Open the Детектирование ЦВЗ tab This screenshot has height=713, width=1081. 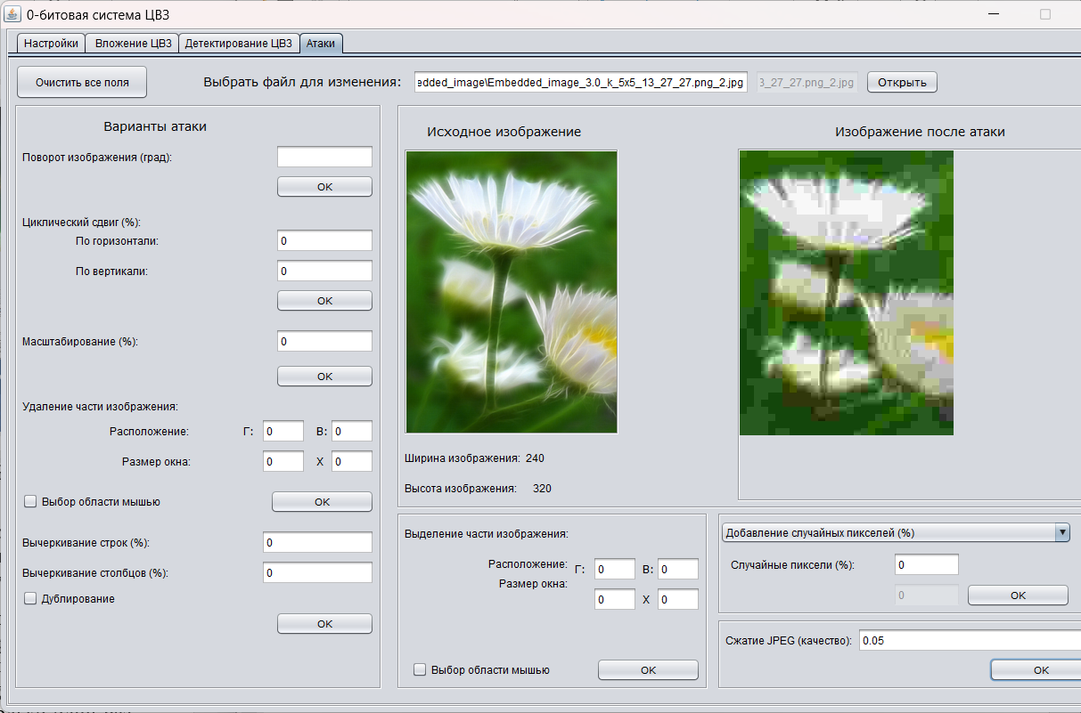point(238,43)
